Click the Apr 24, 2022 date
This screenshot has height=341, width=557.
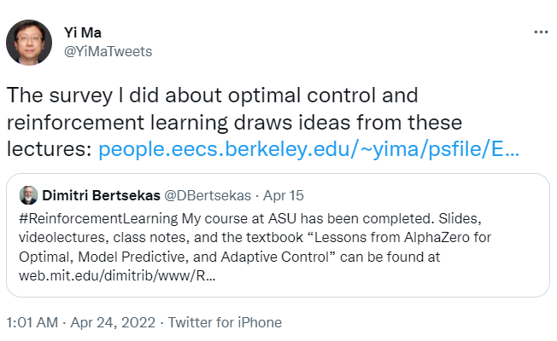113,323
